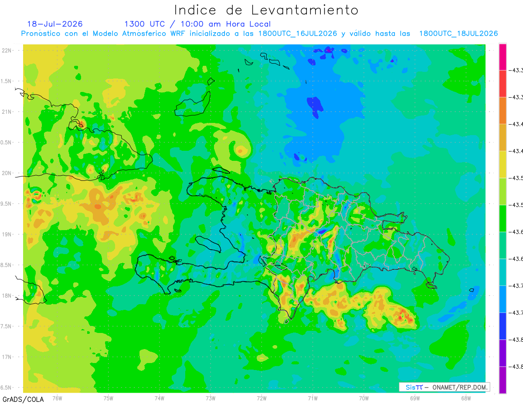Select the lime yellow-green colorbar swatch
The height and width of the screenshot is (404, 523).
point(503,191)
